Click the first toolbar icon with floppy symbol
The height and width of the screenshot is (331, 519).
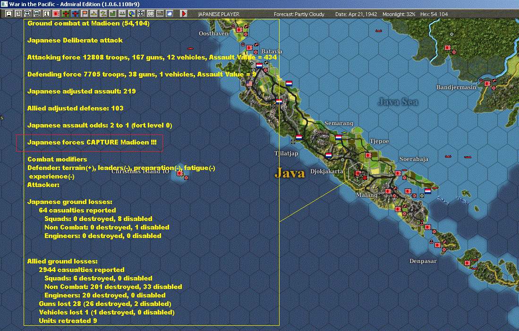[x=9, y=14]
